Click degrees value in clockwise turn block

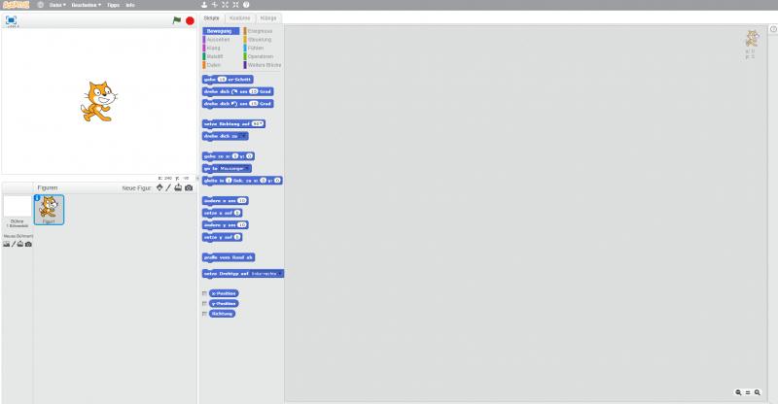[254, 91]
